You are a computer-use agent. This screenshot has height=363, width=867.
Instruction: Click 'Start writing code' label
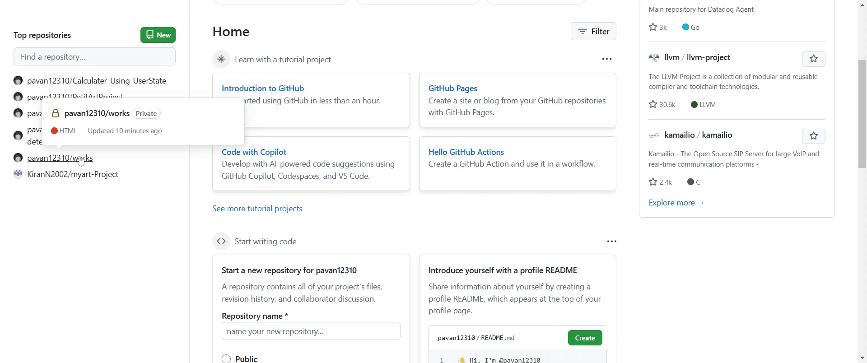tap(266, 242)
